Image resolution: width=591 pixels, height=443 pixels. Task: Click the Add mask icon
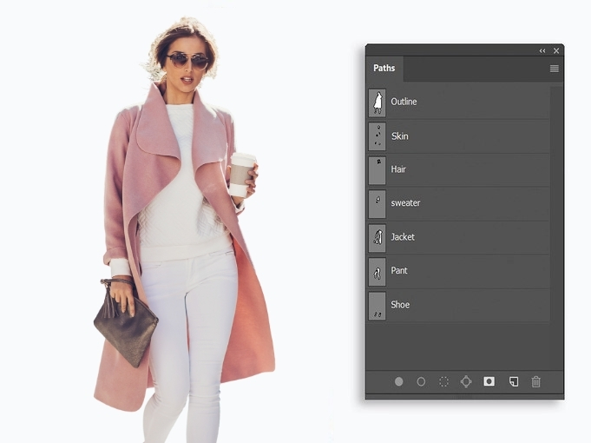[x=489, y=381]
